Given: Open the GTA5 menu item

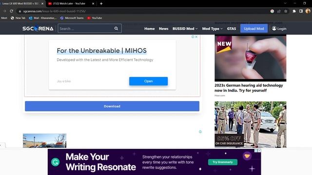Looking at the screenshot, I should pos(232,29).
